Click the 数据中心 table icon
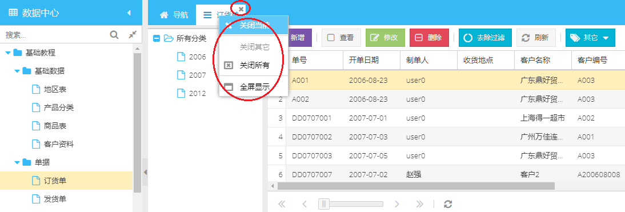 coord(13,13)
